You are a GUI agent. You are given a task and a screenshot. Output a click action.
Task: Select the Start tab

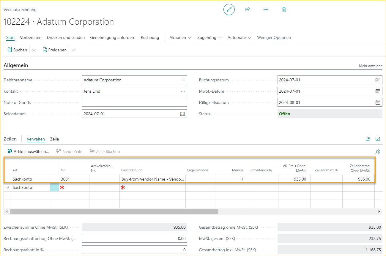click(10, 38)
